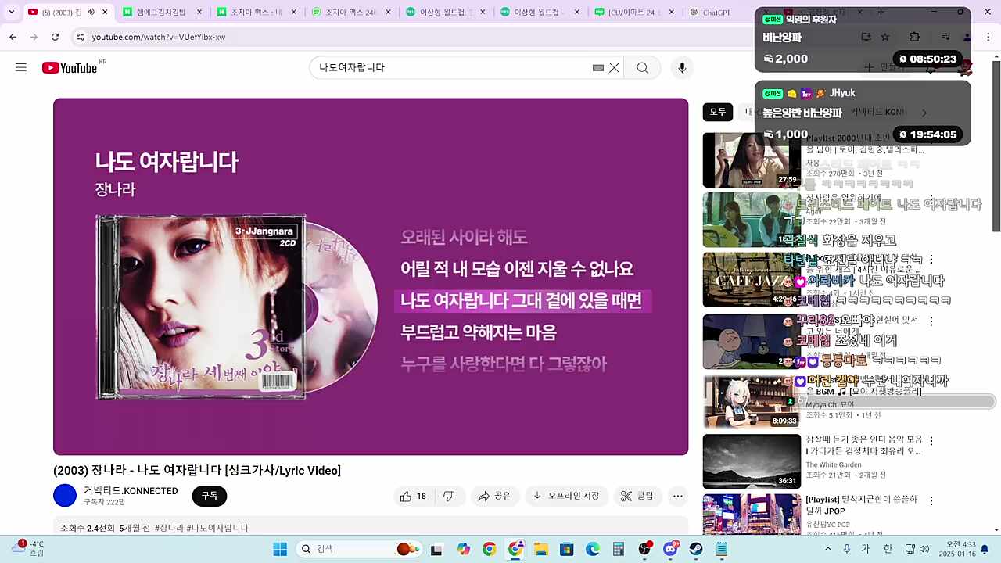This screenshot has height=563, width=1001.
Task: Open Discord from the taskbar
Action: click(670, 549)
